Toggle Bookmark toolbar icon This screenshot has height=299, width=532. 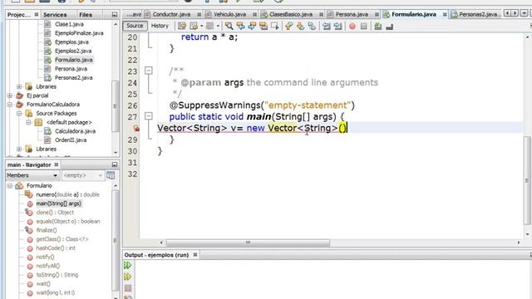pyautogui.click(x=312, y=26)
